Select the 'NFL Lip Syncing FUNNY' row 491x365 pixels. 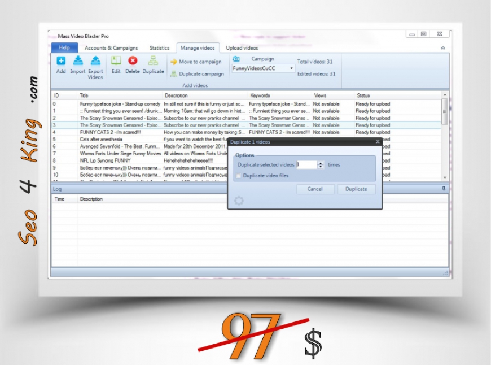pos(139,160)
